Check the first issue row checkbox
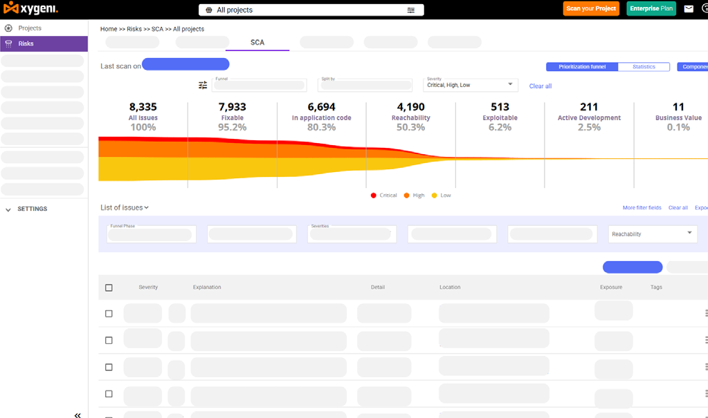The image size is (708, 418). (x=109, y=314)
